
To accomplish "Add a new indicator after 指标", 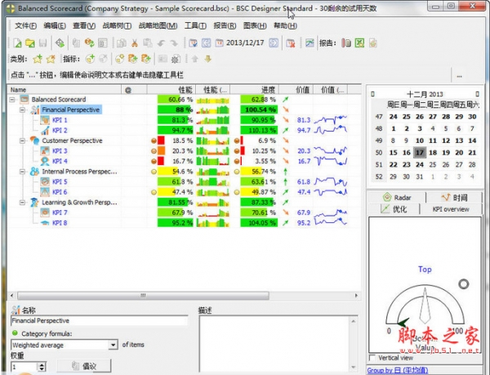I will (90, 59).
